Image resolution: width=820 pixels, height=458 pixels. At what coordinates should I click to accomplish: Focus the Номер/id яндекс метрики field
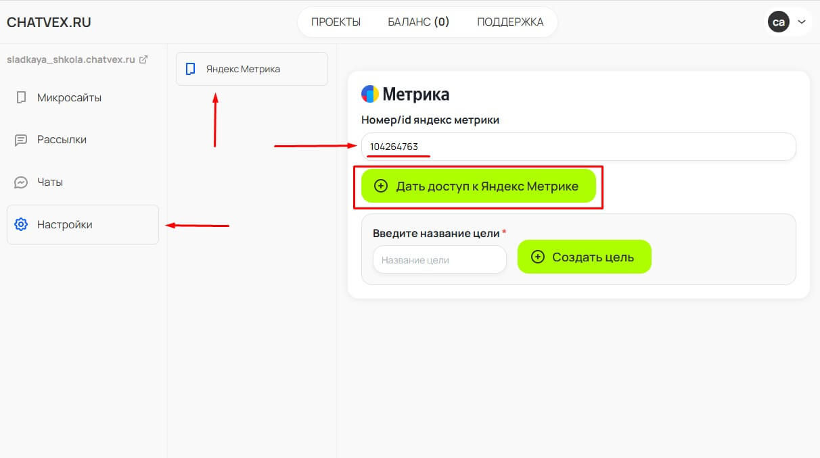[578, 147]
